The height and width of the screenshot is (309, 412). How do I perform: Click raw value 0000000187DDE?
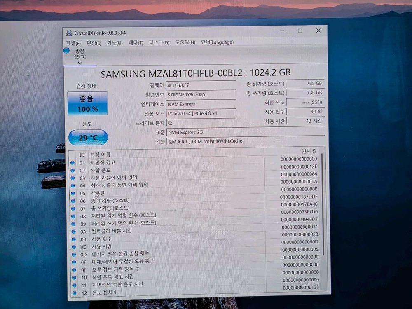pos(299,197)
